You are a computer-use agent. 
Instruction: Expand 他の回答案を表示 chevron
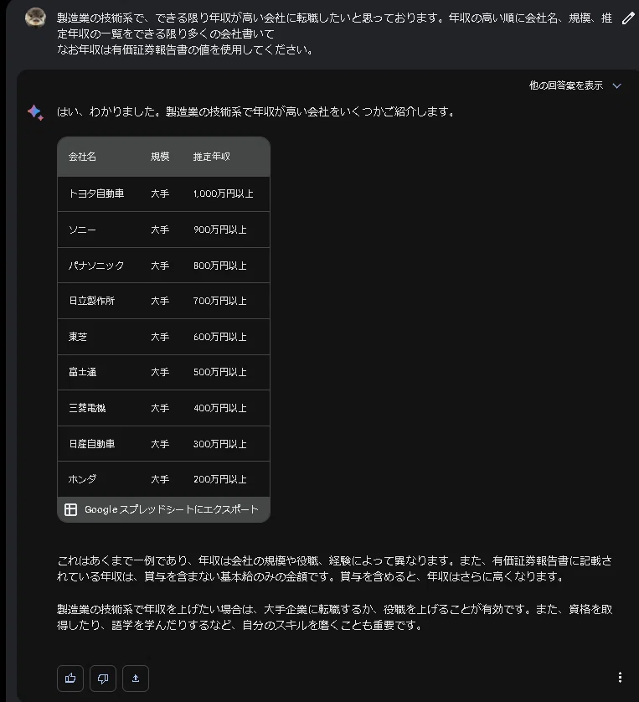point(617,85)
